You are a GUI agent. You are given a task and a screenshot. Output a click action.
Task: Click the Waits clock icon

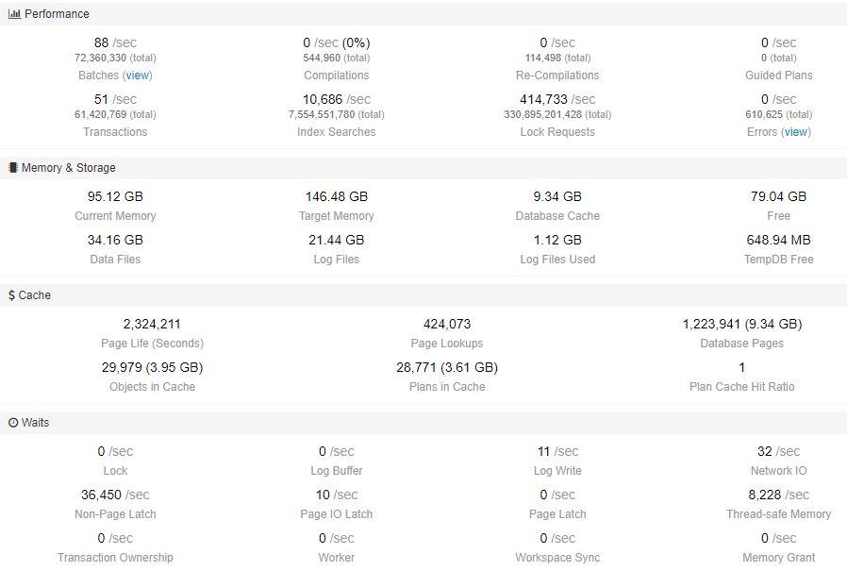click(13, 423)
